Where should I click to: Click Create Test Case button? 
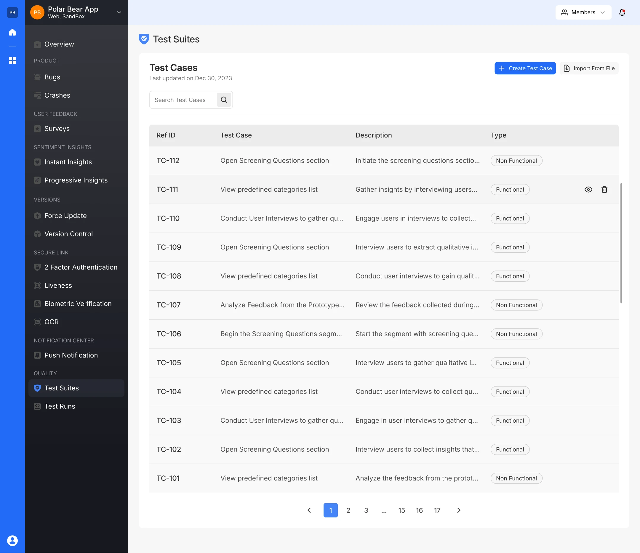525,68
